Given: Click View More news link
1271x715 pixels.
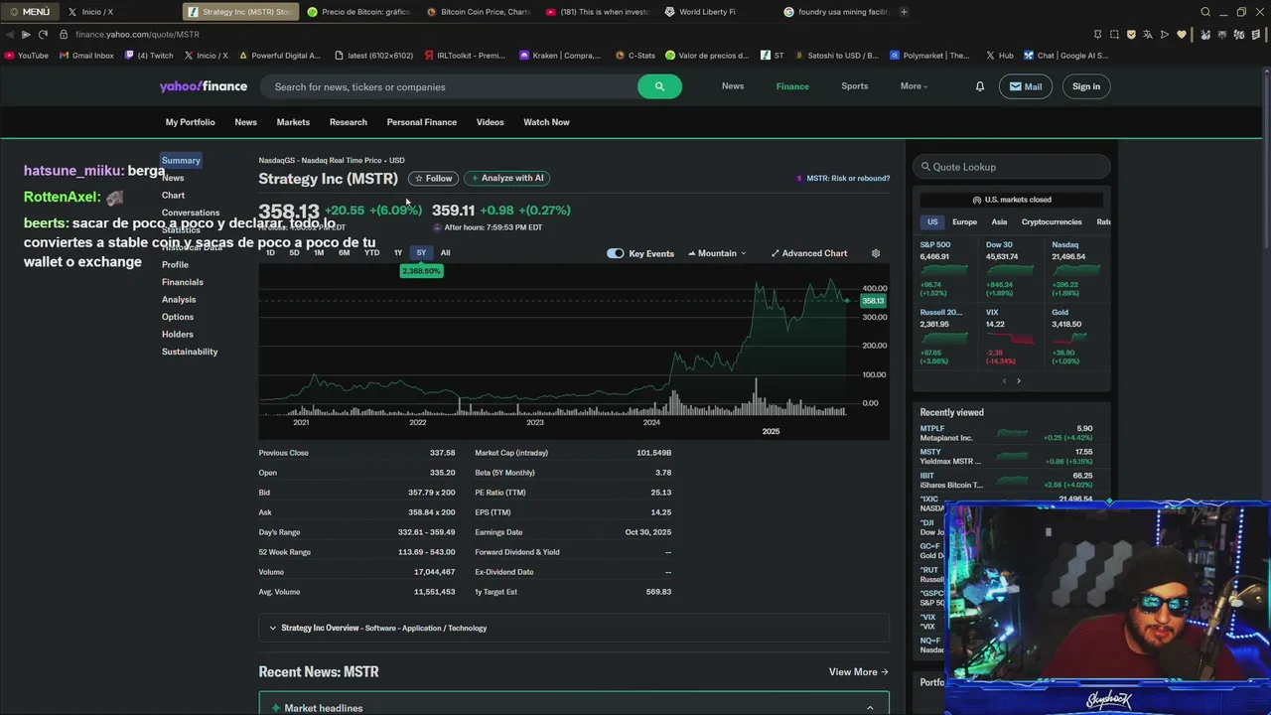Looking at the screenshot, I should coord(859,672).
